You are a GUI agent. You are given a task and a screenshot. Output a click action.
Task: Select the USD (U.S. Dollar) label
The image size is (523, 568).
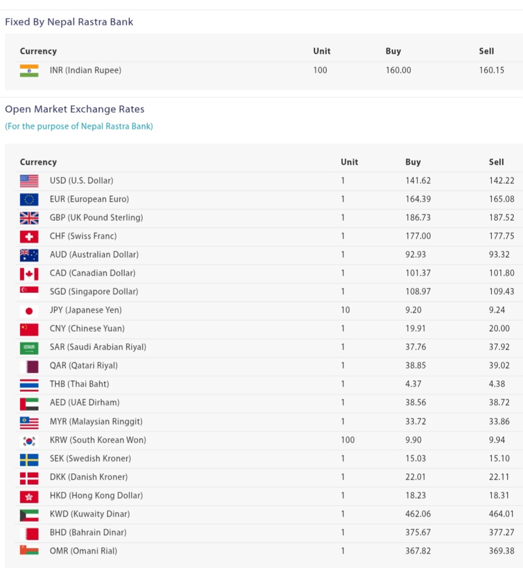pos(81,181)
